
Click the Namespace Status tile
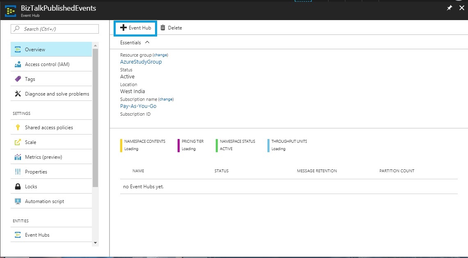point(236,145)
